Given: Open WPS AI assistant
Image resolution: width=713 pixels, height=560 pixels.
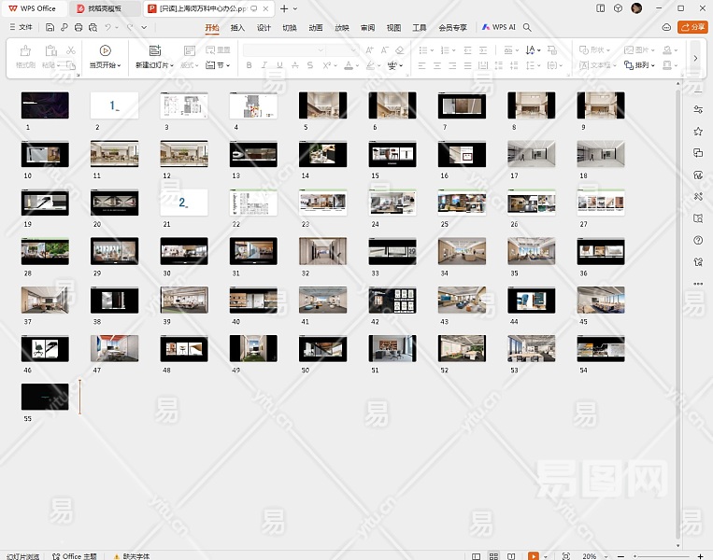Looking at the screenshot, I should tap(499, 28).
